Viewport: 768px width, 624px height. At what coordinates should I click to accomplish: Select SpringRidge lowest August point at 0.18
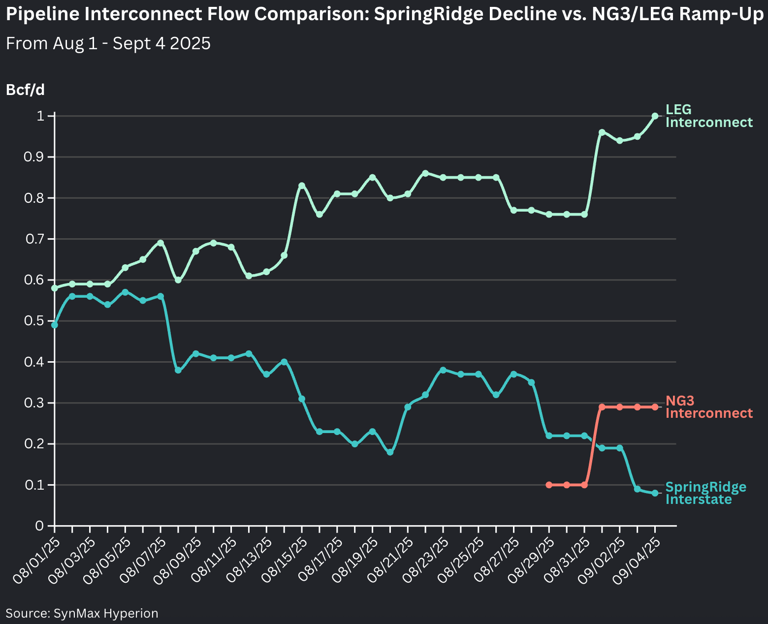tap(390, 452)
